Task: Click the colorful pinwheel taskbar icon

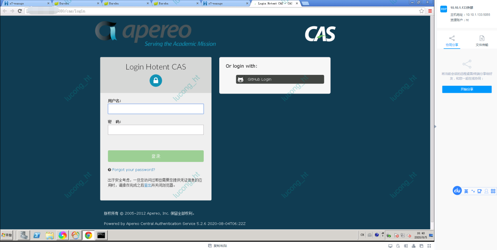Action: 62,235
